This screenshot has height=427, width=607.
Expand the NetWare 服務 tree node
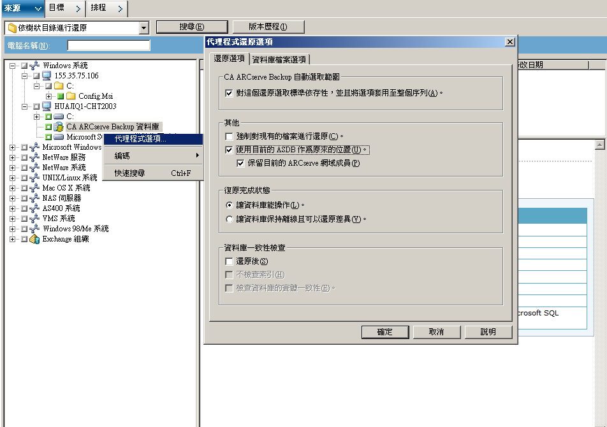[12, 157]
